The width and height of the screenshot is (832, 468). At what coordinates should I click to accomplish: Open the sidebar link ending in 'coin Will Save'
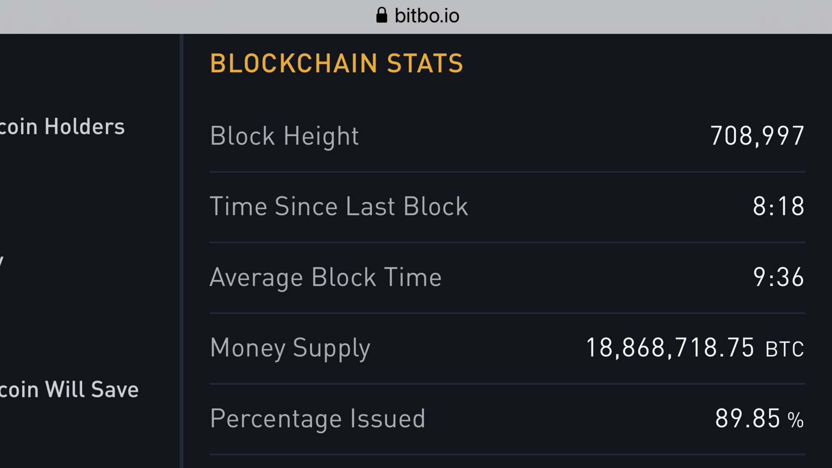click(x=69, y=390)
